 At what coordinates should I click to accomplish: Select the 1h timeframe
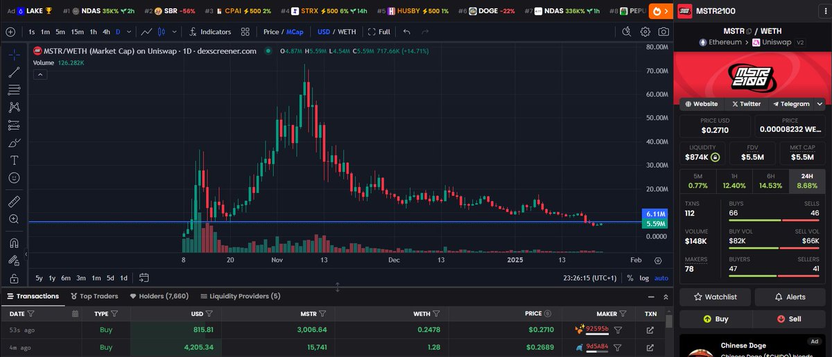[93, 32]
